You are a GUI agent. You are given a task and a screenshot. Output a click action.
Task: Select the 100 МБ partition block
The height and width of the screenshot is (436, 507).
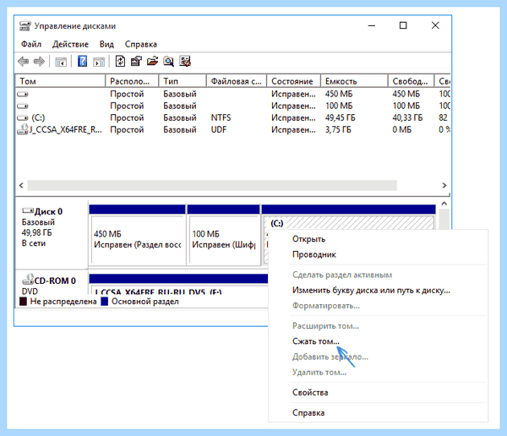pyautogui.click(x=223, y=235)
